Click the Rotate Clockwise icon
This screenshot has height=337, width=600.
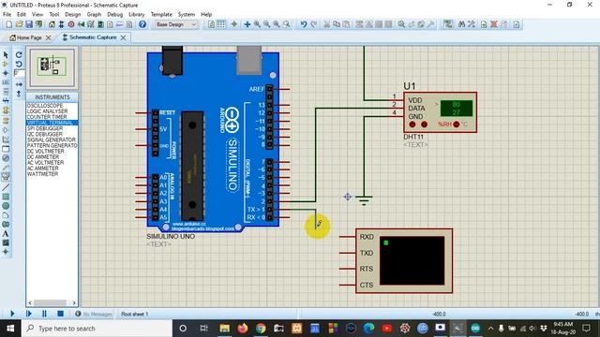pyautogui.click(x=19, y=55)
